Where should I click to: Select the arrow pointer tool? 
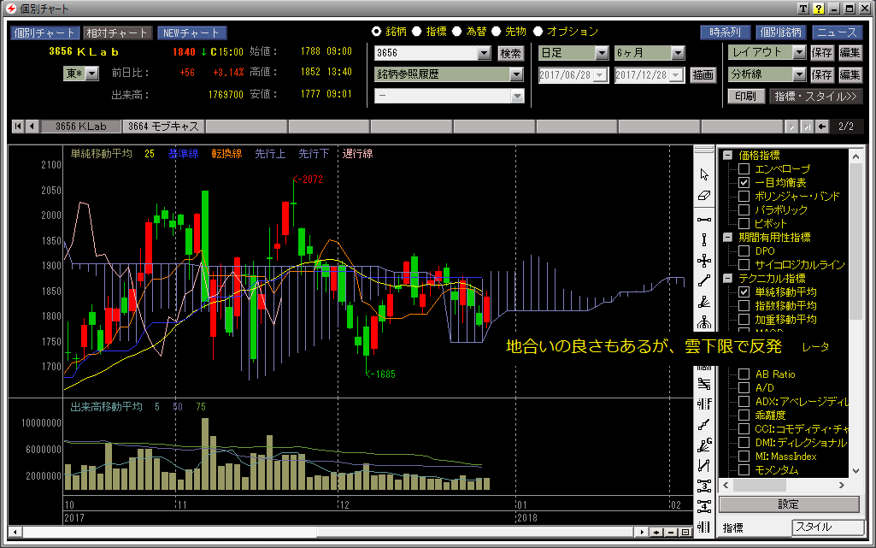pos(704,174)
